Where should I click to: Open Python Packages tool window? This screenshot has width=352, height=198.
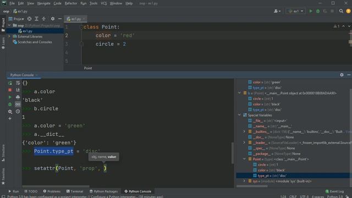pyautogui.click(x=103, y=191)
